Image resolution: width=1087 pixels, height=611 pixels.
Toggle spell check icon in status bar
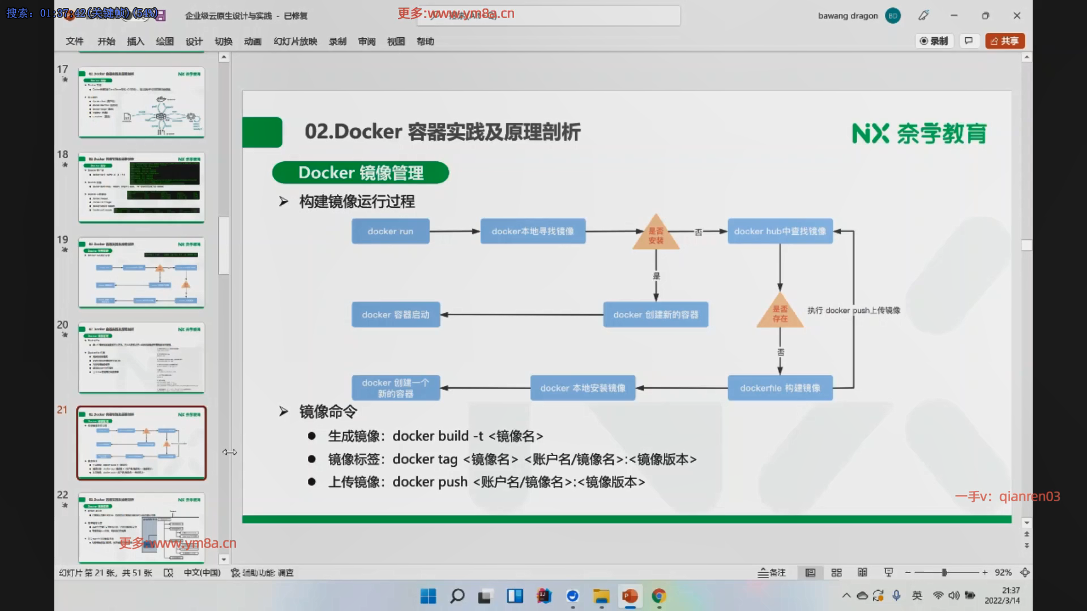click(168, 573)
